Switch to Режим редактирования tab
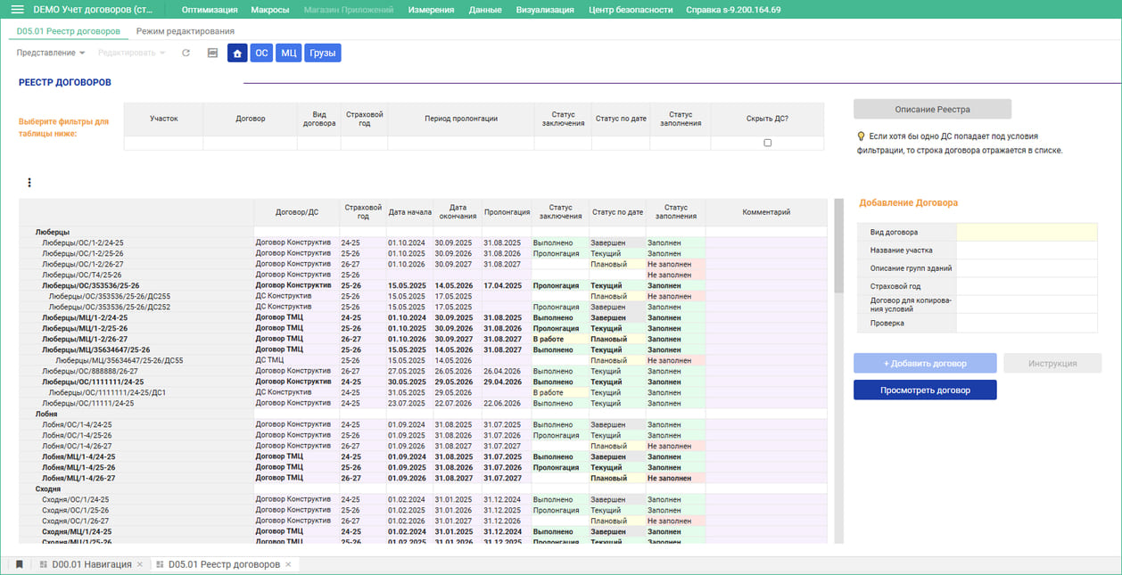The width and height of the screenshot is (1122, 575). (x=186, y=31)
